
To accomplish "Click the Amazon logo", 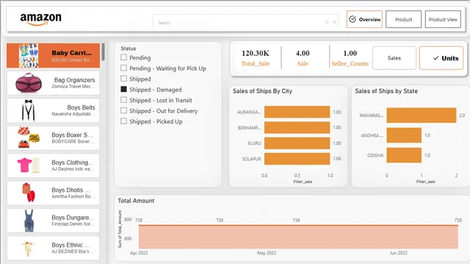I will [41, 19].
